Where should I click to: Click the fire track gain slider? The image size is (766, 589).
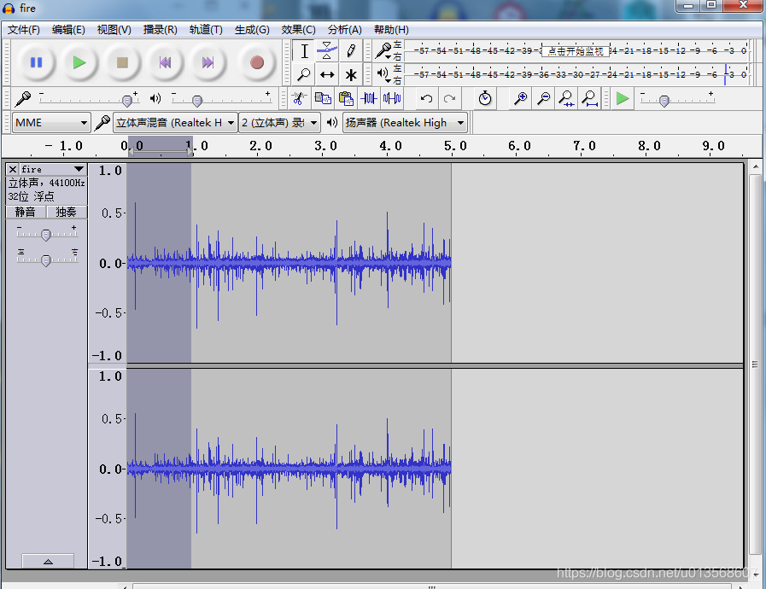46,235
